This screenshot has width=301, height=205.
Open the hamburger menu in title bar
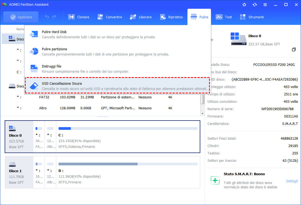tap(265, 4)
